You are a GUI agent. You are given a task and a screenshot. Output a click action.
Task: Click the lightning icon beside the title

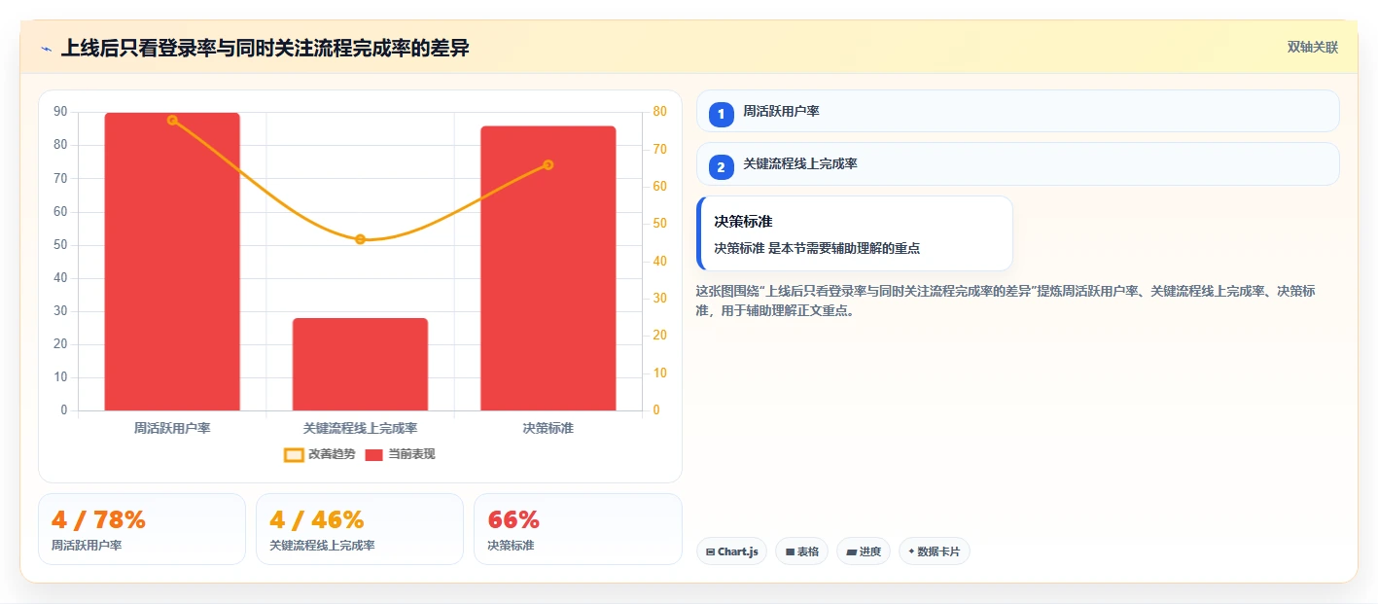[x=47, y=48]
